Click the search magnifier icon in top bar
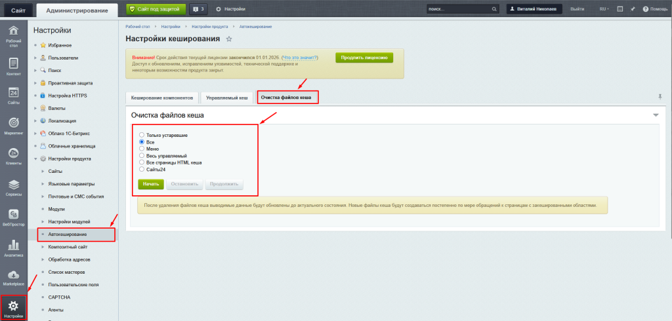This screenshot has width=672, height=321. [494, 9]
